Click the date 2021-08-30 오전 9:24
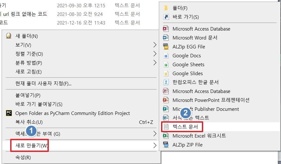Screen dimensions: 281x164 [80, 14]
